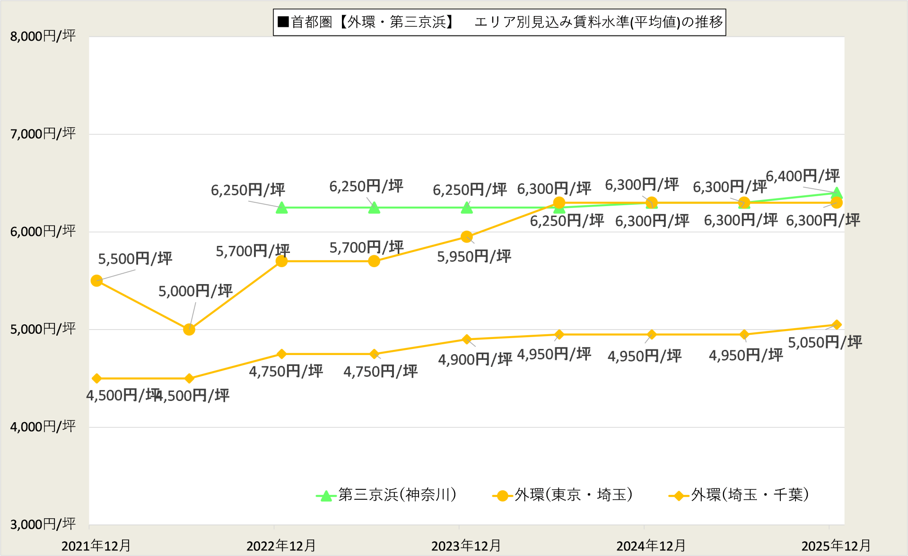The height and width of the screenshot is (556, 908).
Task: Click diamond legend marker for 外環(埼玉・千葉)
Action: point(679,495)
